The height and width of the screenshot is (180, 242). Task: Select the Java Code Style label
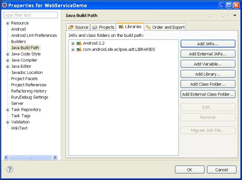[x=26, y=54]
